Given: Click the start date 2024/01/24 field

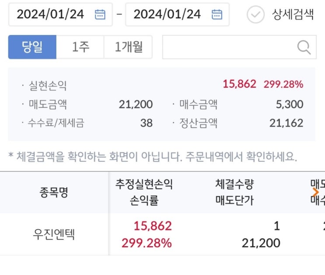Looking at the screenshot, I should coord(50,14).
